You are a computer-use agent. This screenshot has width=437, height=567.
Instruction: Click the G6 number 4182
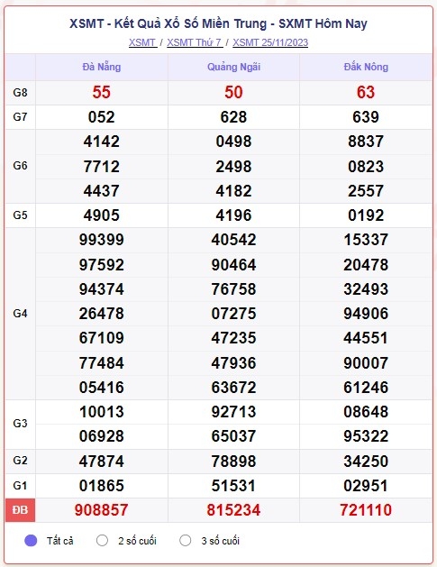point(233,191)
